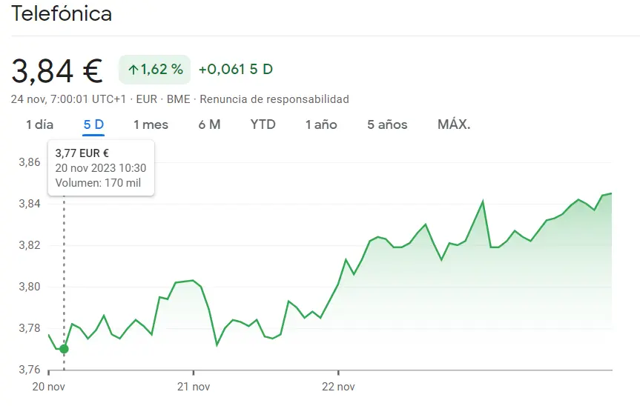Click the green data point marker on chart

pos(64,349)
